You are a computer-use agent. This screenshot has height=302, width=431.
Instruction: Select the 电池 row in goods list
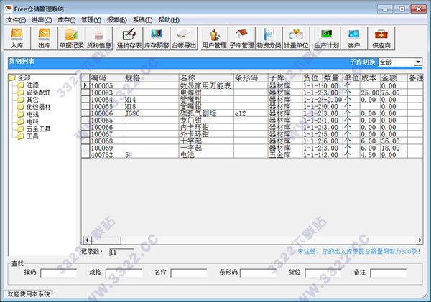187,154
